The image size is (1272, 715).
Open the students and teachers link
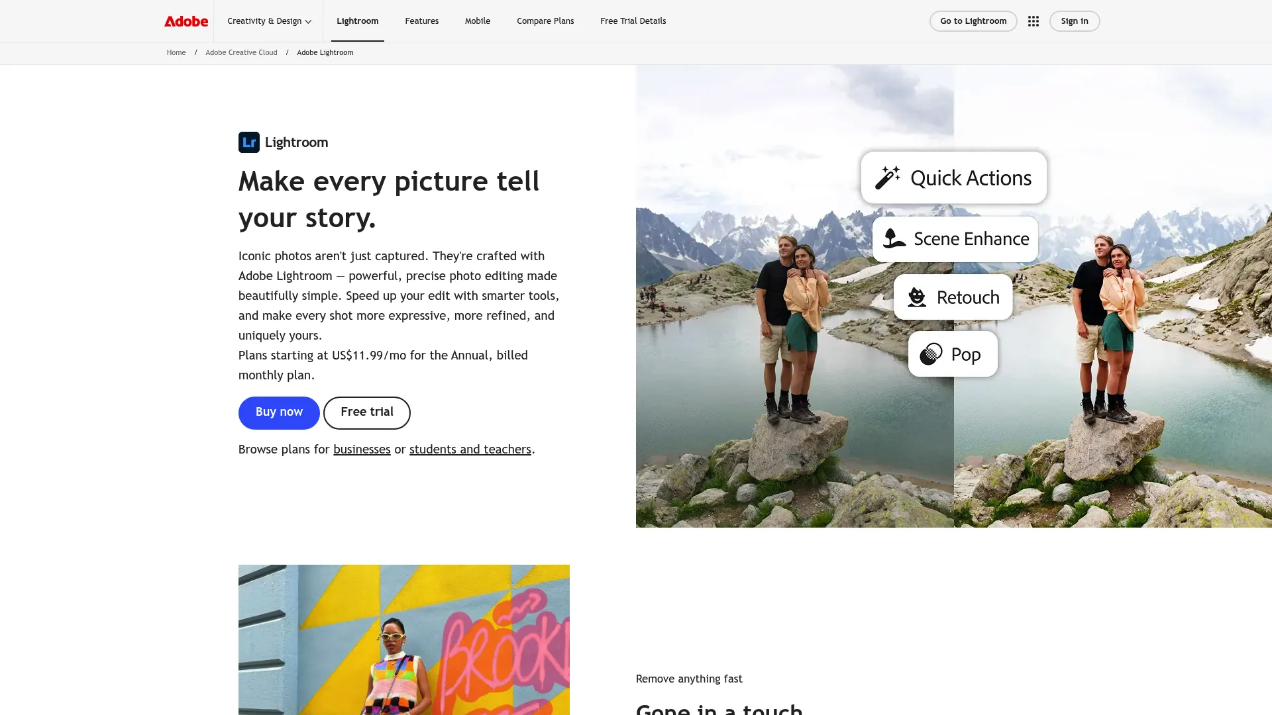(x=470, y=450)
